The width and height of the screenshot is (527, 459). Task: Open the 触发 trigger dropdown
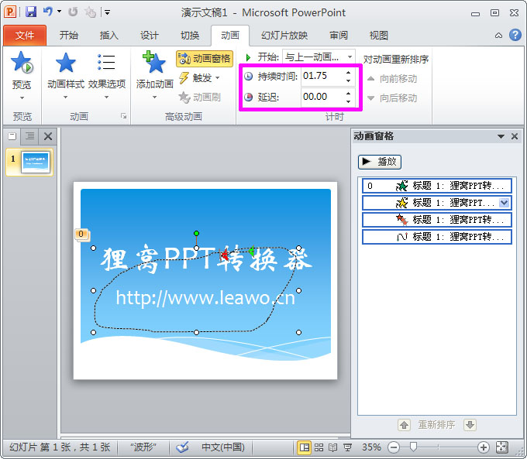click(200, 78)
